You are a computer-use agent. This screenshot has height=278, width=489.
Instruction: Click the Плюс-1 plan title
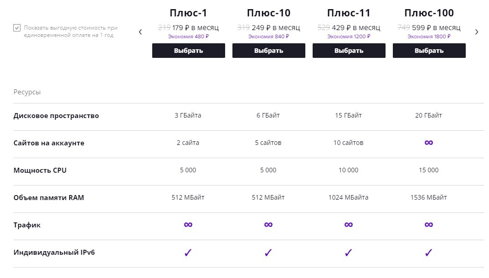coord(188,13)
